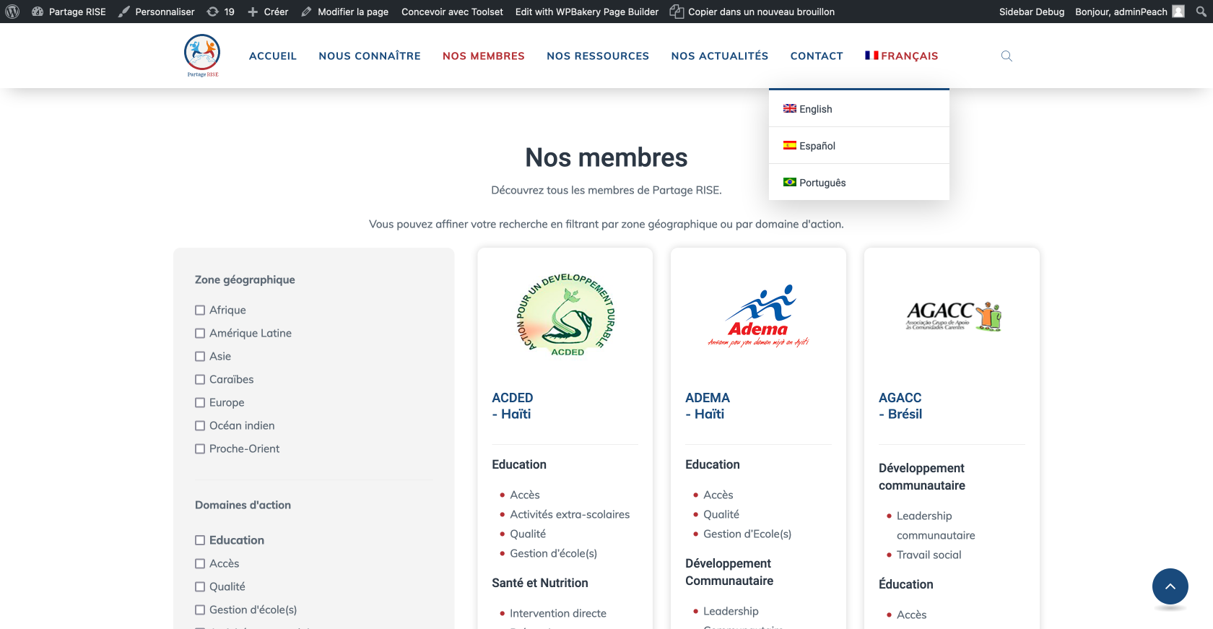Click Copier dans un nouveau brouillon
The height and width of the screenshot is (629, 1213).
click(x=752, y=12)
